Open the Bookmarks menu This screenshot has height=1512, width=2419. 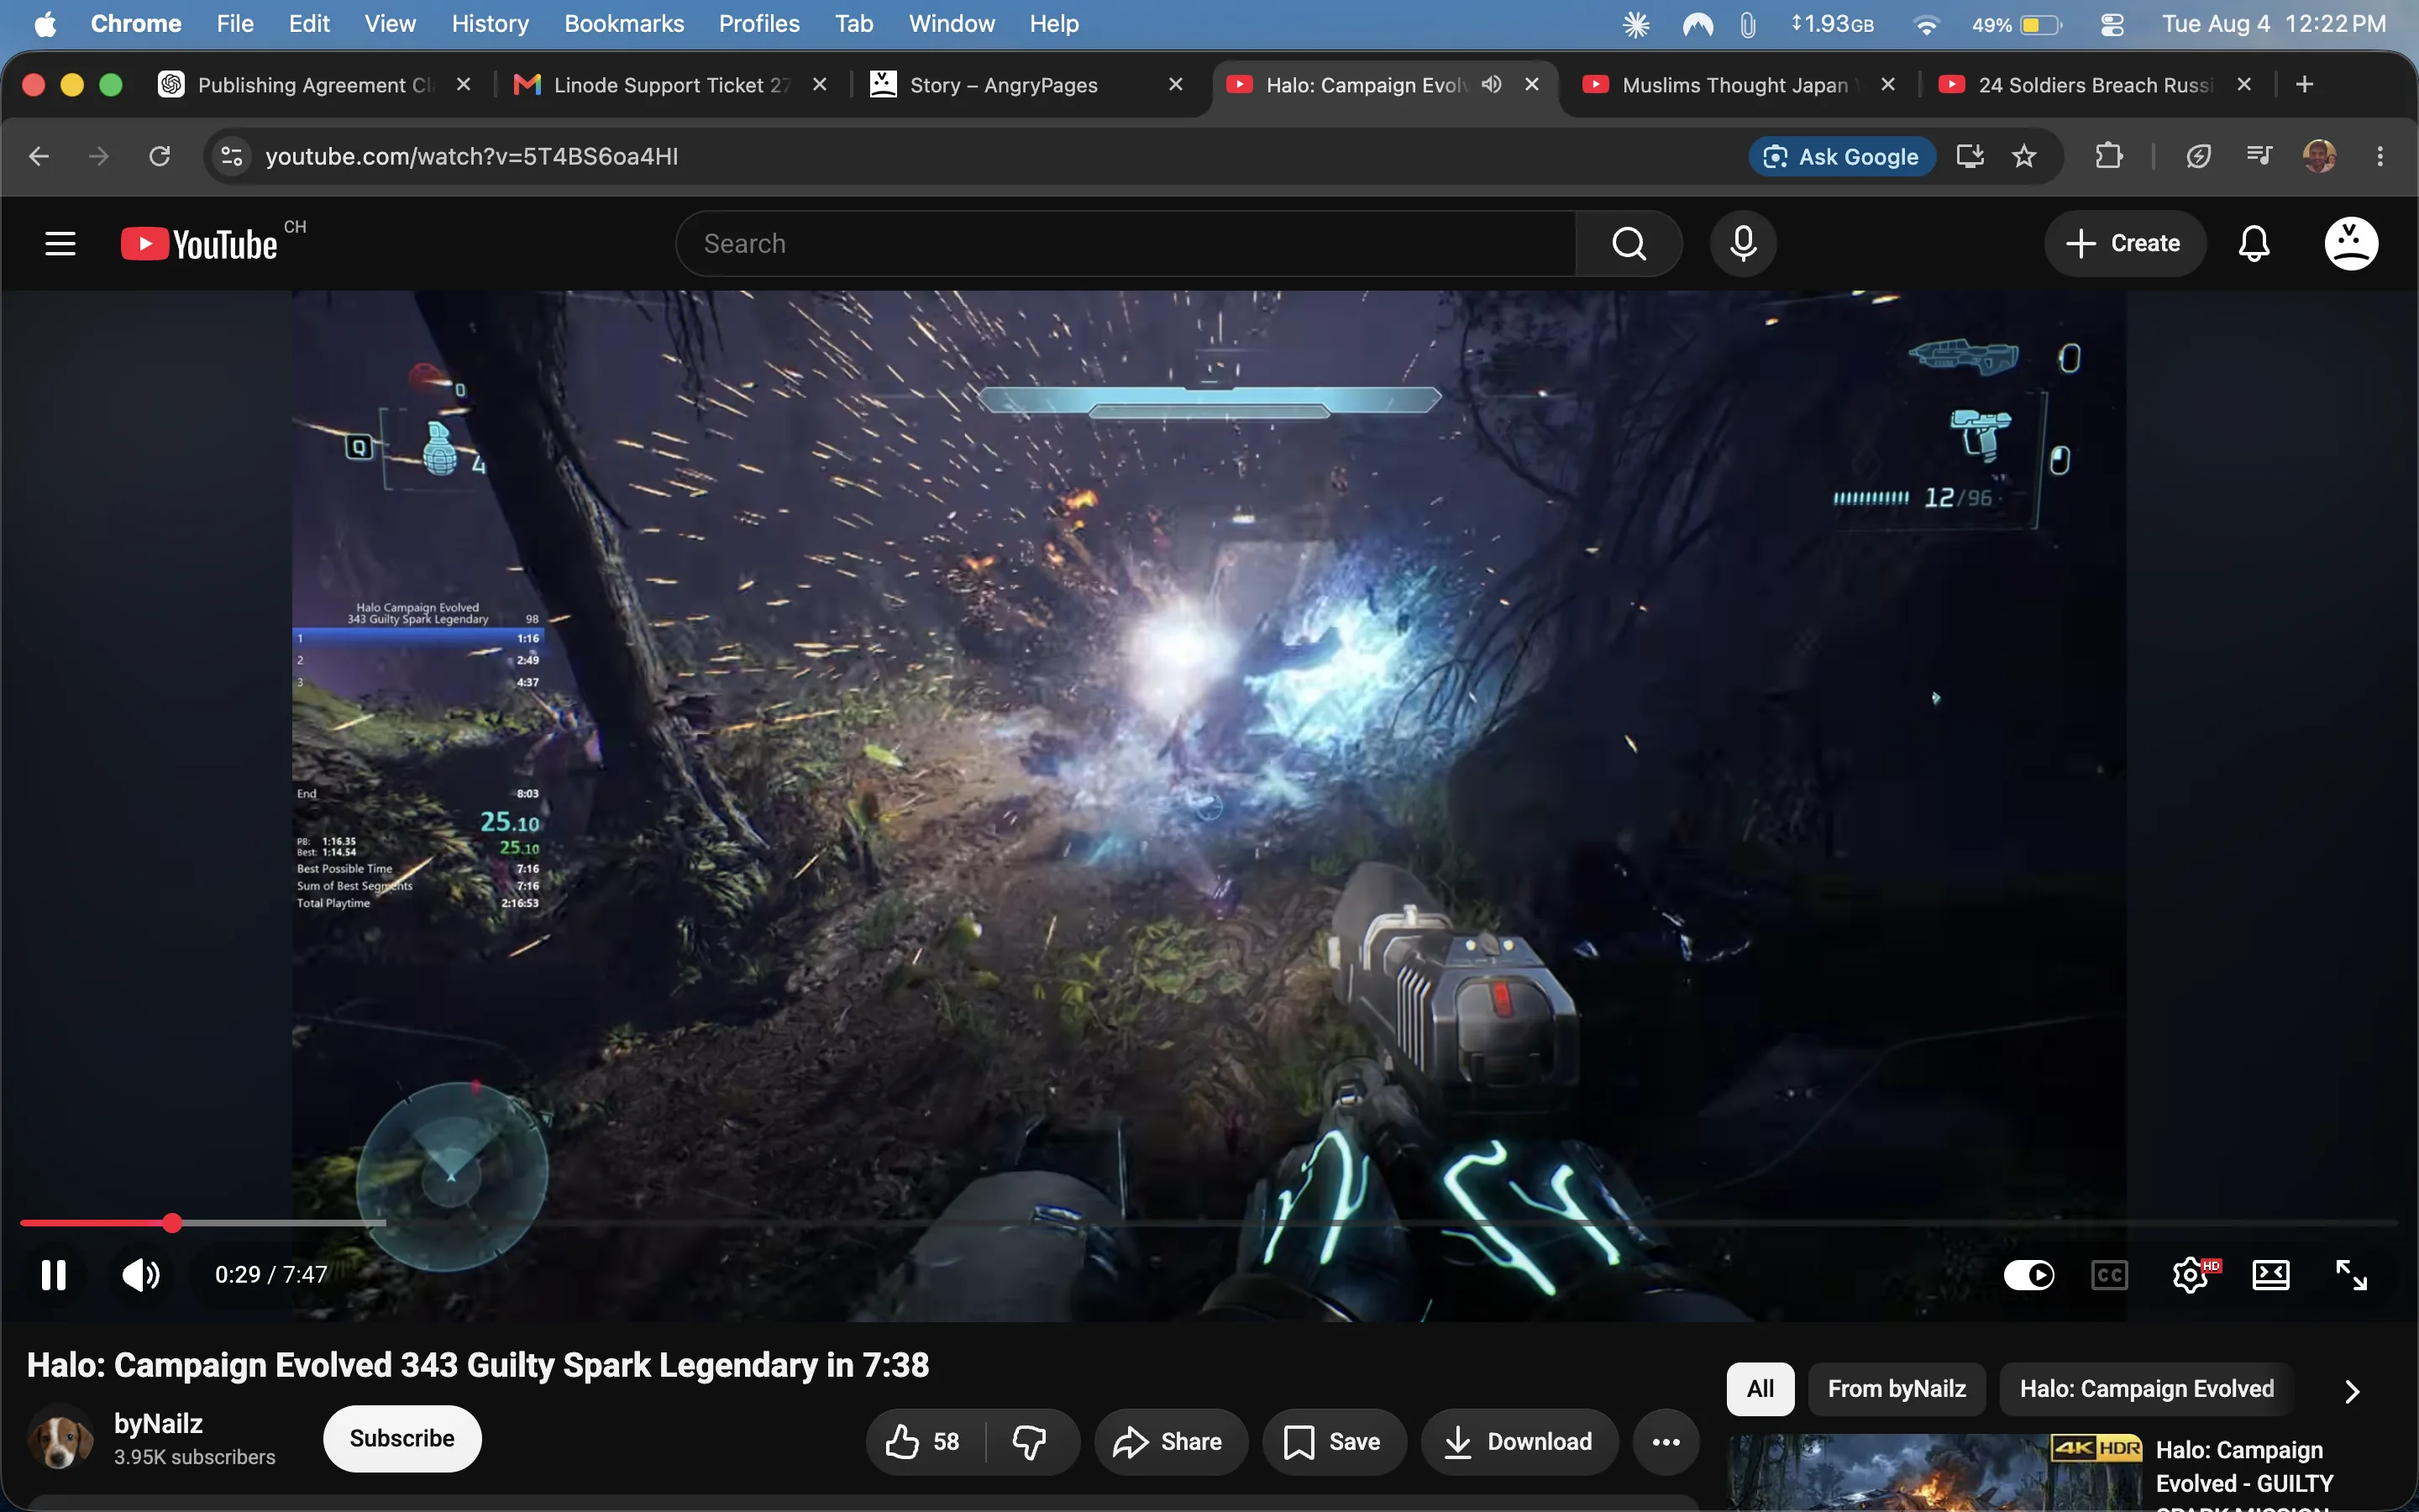624,24
